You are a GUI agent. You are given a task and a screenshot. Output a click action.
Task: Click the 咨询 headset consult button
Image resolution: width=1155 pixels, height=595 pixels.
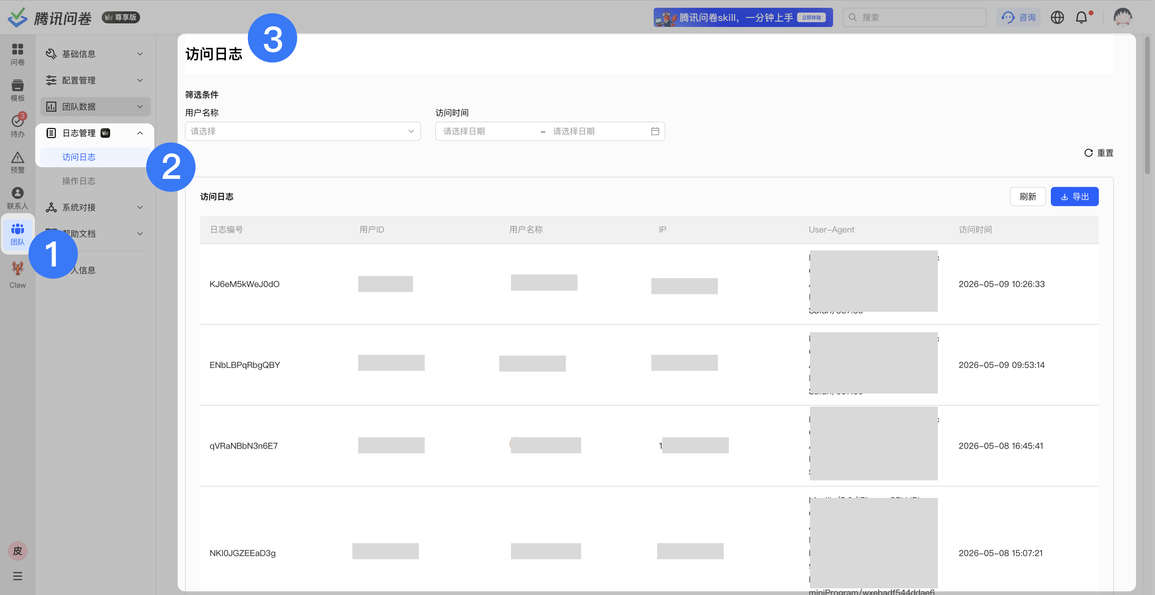[1018, 18]
